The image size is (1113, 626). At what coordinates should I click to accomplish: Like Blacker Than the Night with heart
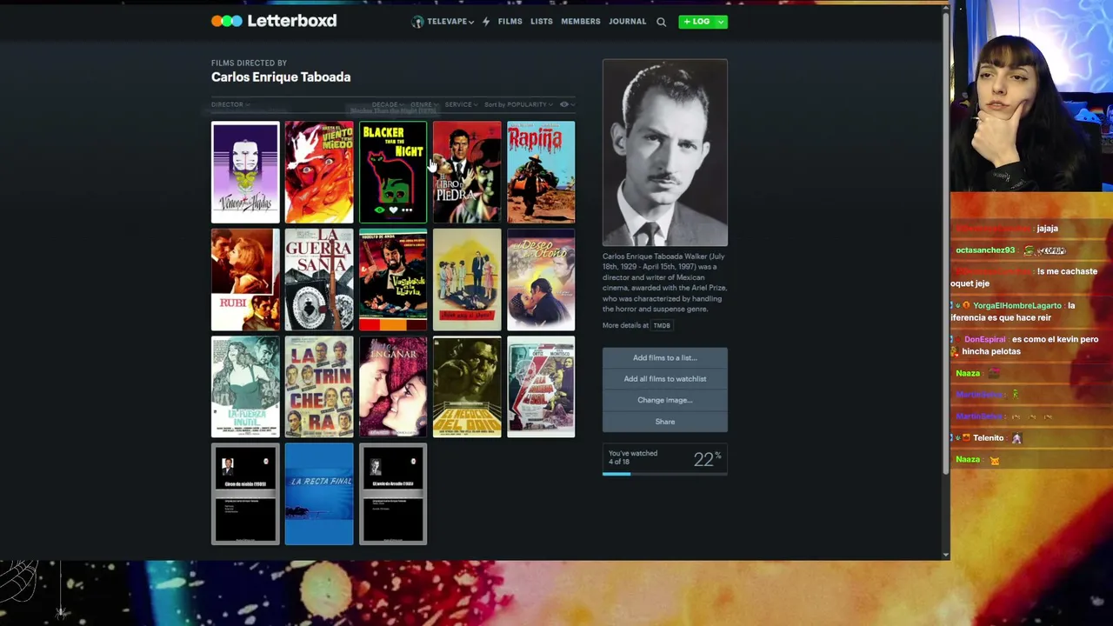[393, 210]
